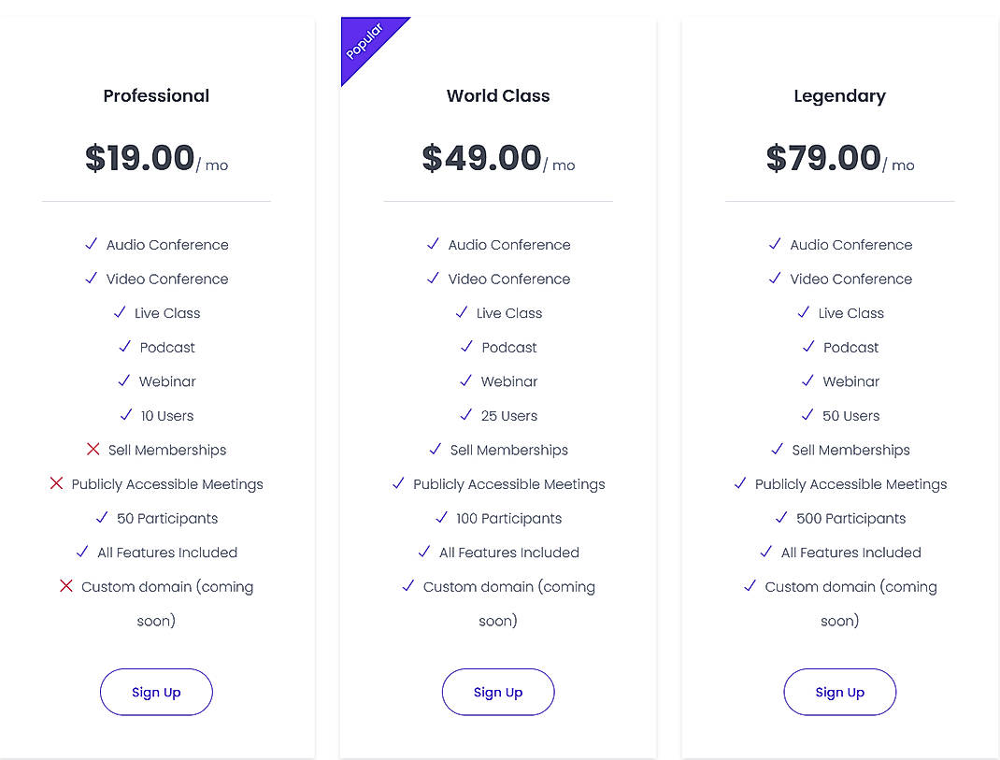1000x760 pixels.
Task: Click the check icon beside Podcast in World Class
Action: click(467, 347)
